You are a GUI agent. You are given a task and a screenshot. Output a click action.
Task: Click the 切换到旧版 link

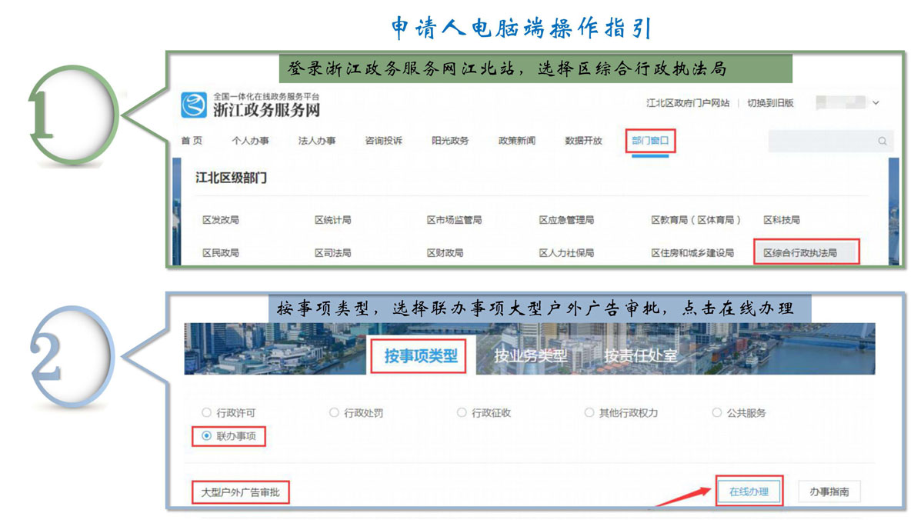pos(770,103)
